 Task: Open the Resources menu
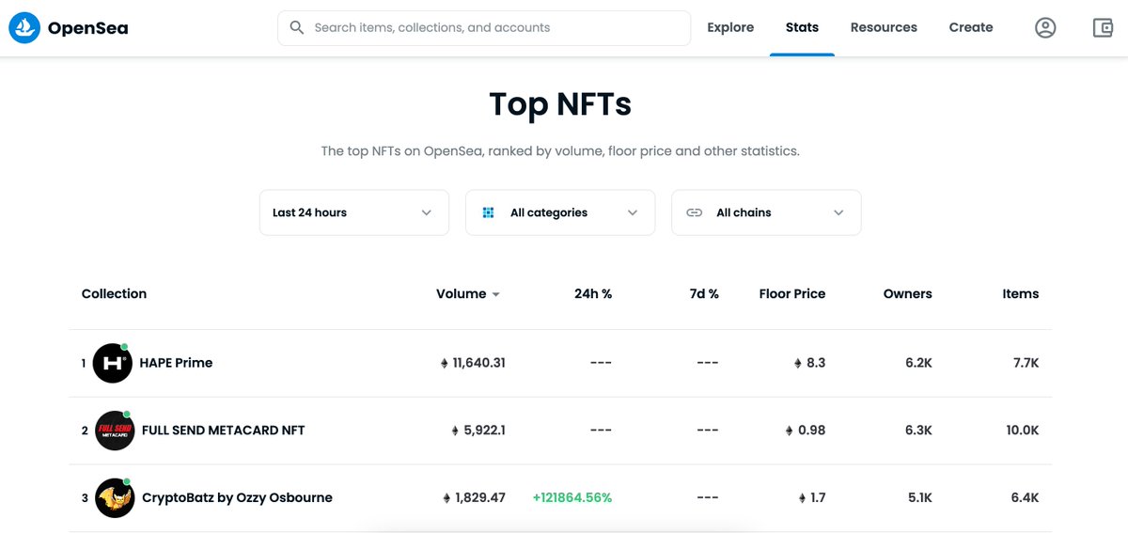[x=884, y=28]
